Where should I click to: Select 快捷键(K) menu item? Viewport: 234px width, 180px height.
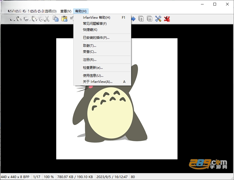[102, 30]
